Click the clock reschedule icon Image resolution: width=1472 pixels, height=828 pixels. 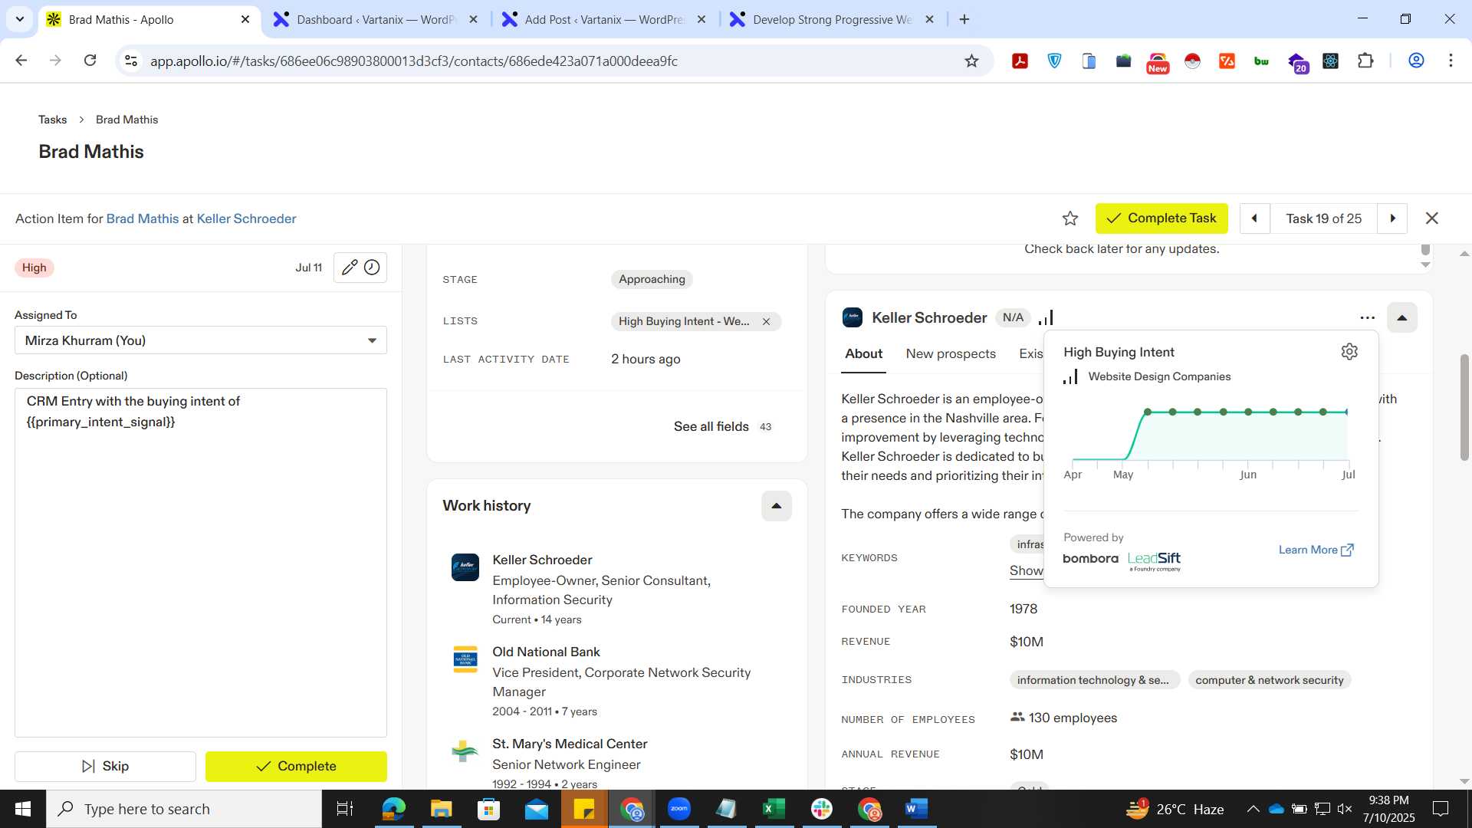372,268
